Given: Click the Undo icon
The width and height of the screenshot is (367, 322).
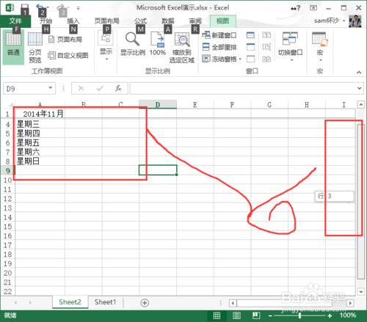Looking at the screenshot, I should pos(40,8).
